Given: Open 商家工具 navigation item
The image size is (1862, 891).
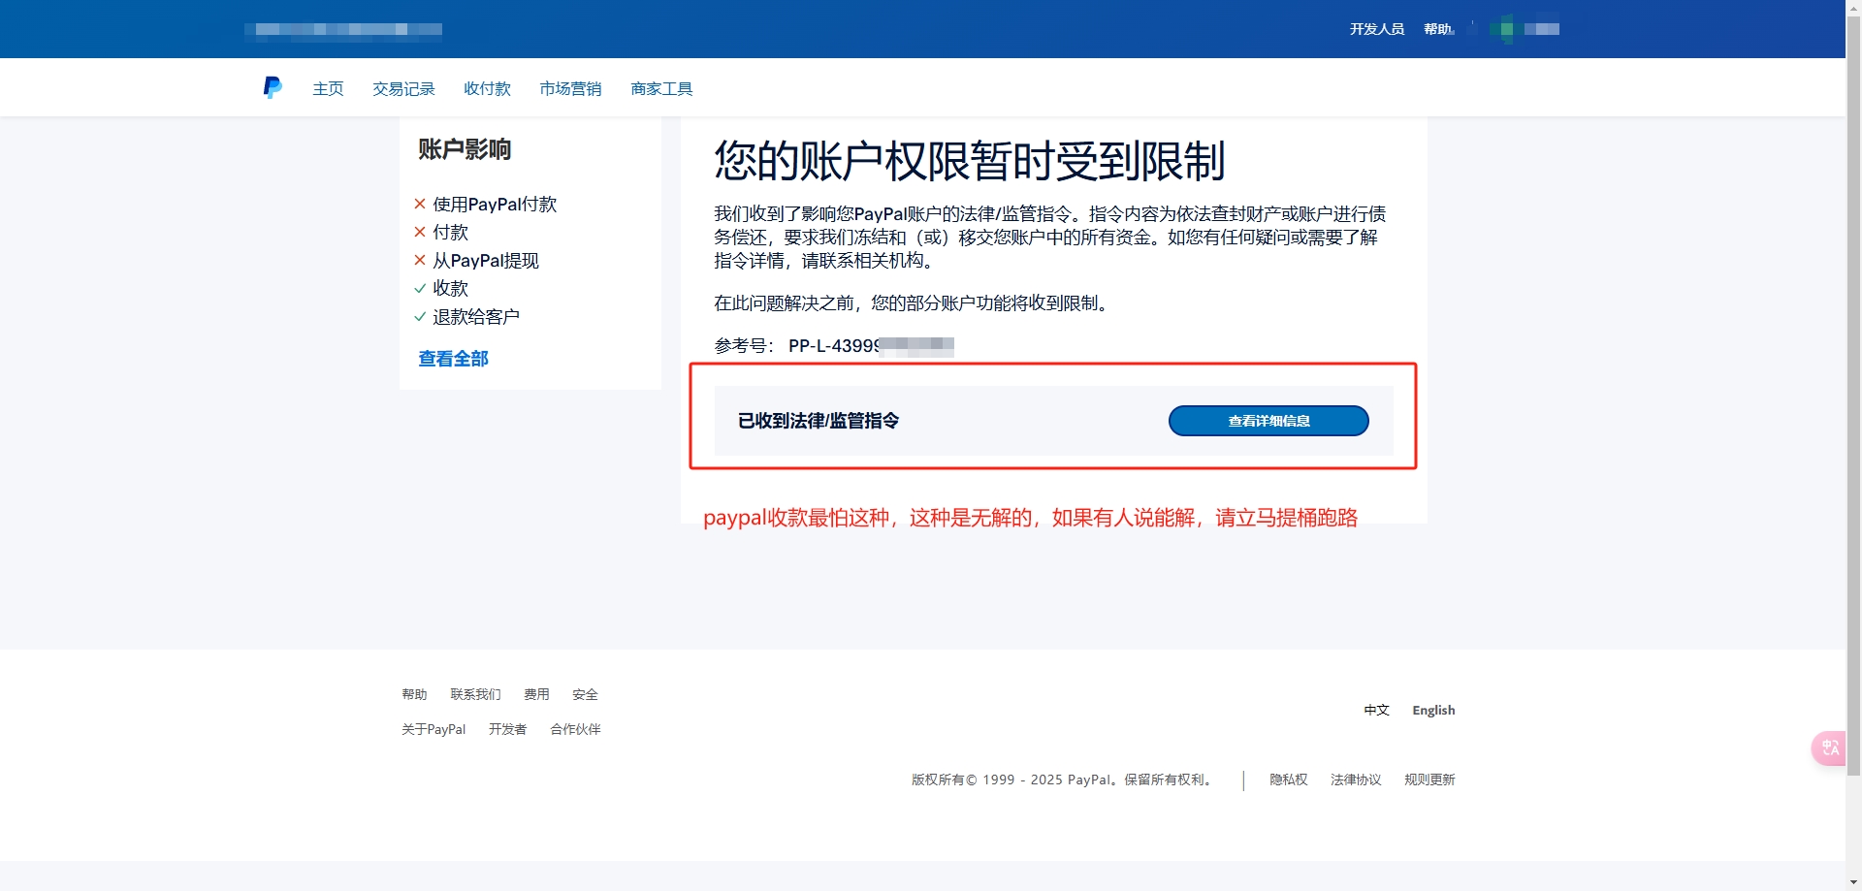Looking at the screenshot, I should coord(661,89).
